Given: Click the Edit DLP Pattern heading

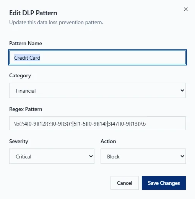Looking at the screenshot, I should click(33, 13).
